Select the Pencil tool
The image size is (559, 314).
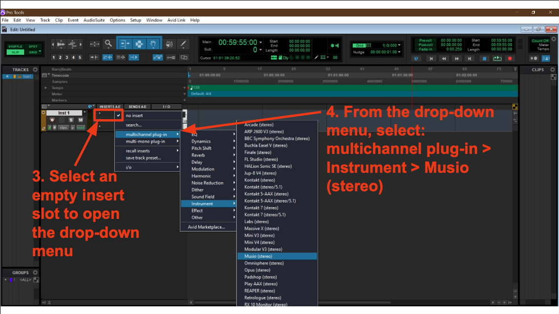(x=183, y=44)
